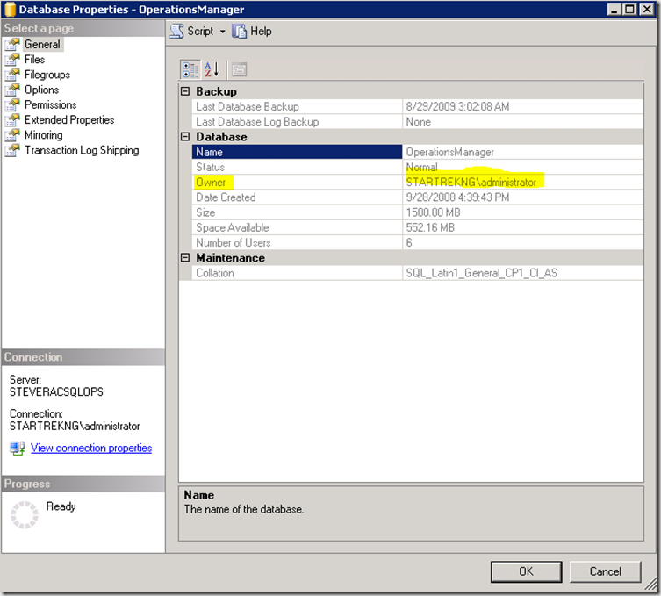
Task: Minimize the Database Properties window
Action: coord(614,9)
